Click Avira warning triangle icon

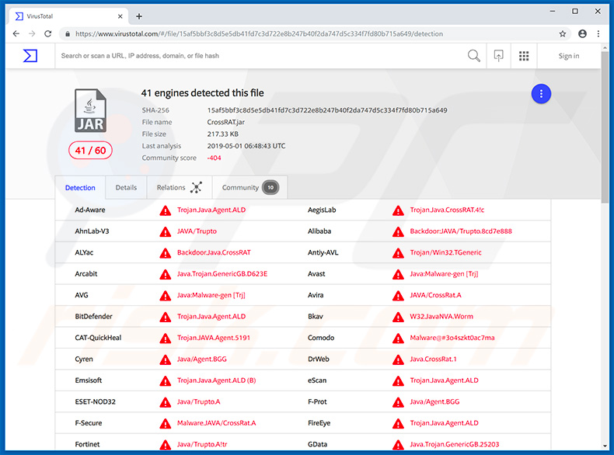398,296
